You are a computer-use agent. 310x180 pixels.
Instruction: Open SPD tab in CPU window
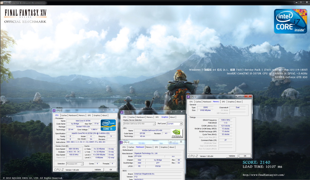[89, 115]
